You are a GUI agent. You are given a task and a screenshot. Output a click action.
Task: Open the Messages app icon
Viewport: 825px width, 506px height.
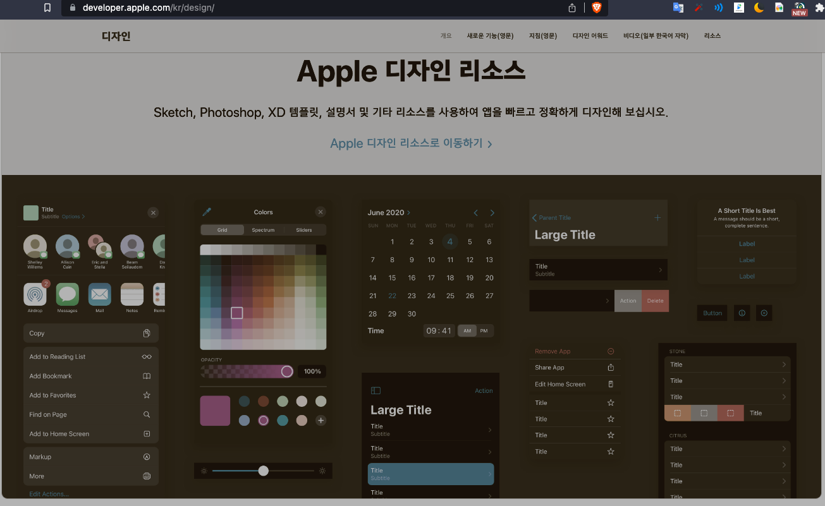[67, 294]
